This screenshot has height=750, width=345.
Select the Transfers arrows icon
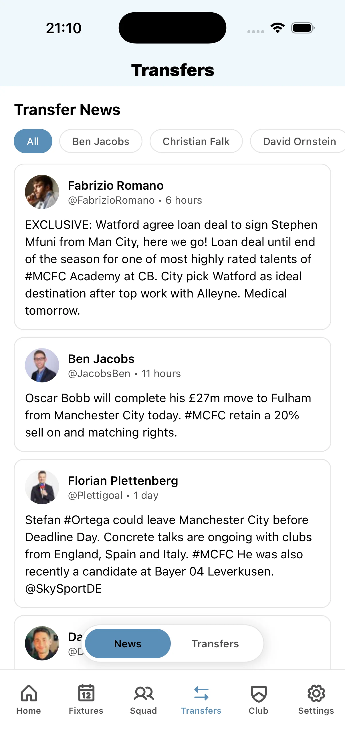click(x=201, y=699)
